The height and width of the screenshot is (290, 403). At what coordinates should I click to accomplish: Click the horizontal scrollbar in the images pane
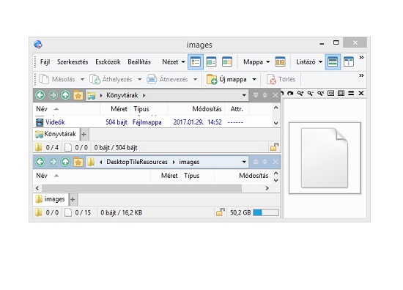(x=142, y=188)
